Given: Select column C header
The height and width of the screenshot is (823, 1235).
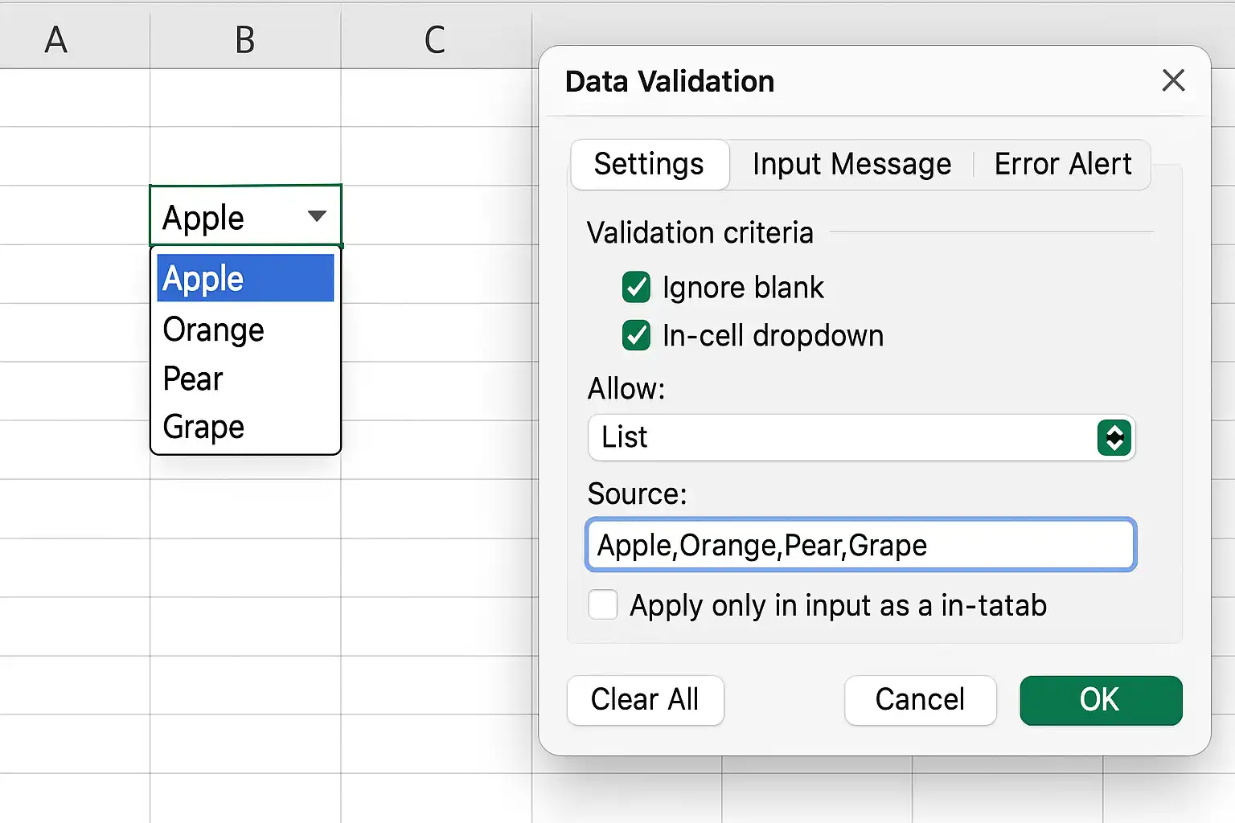Looking at the screenshot, I should (436, 39).
